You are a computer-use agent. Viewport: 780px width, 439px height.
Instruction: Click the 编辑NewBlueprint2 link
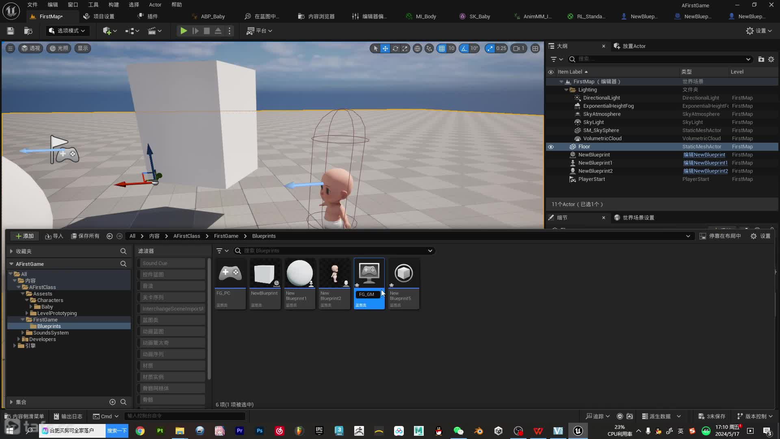pyautogui.click(x=706, y=171)
